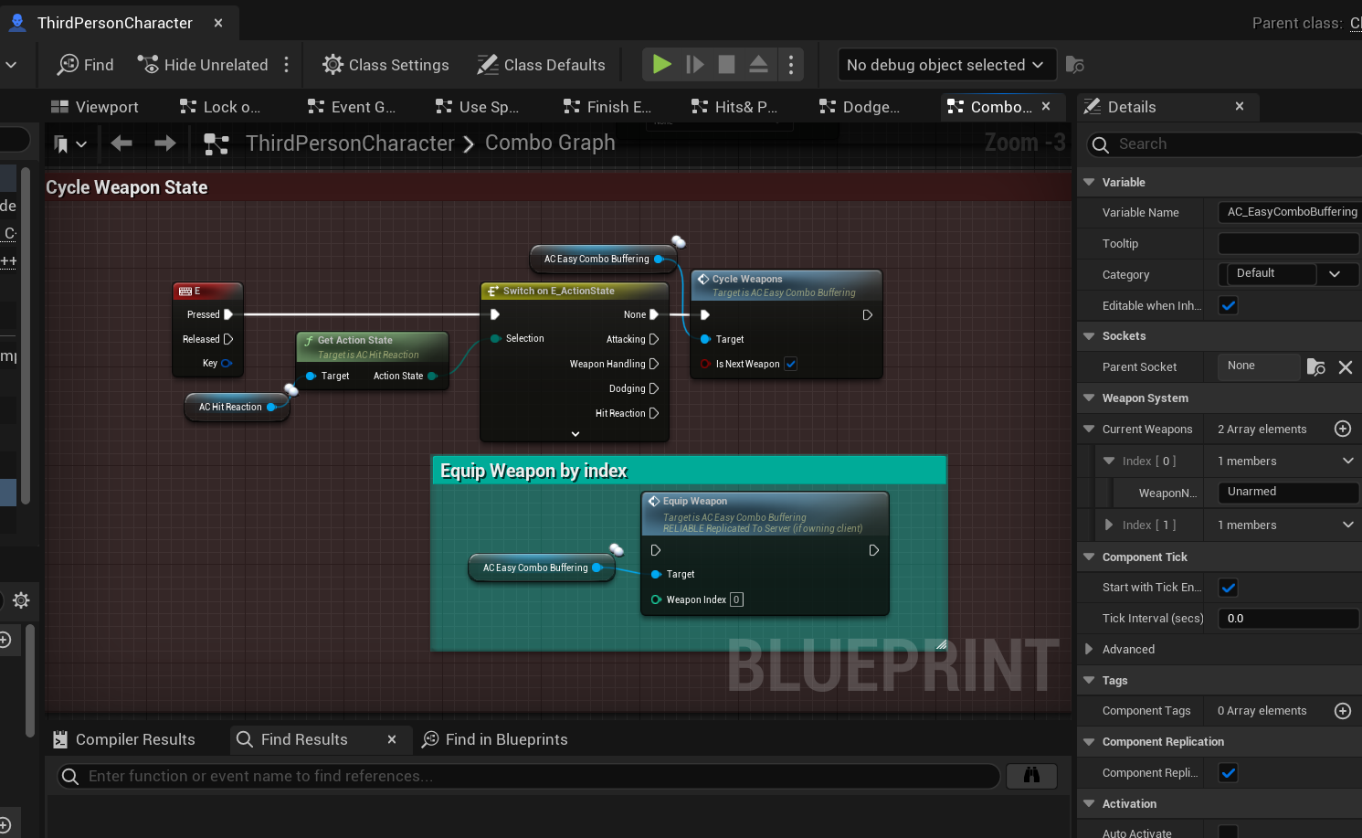This screenshot has width=1362, height=838.
Task: Open Class Settings
Action: 385,64
